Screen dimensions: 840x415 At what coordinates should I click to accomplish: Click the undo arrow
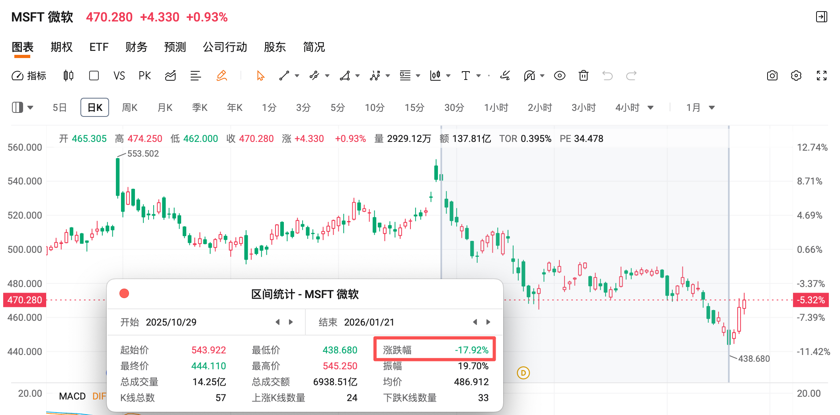point(608,76)
